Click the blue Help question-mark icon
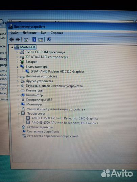Viewport: 137px width, 182px height. pyautogui.click(x=34, y=39)
